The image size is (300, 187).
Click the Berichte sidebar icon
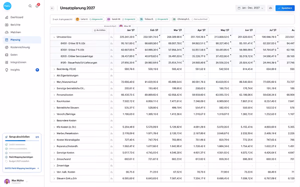pos(6,25)
